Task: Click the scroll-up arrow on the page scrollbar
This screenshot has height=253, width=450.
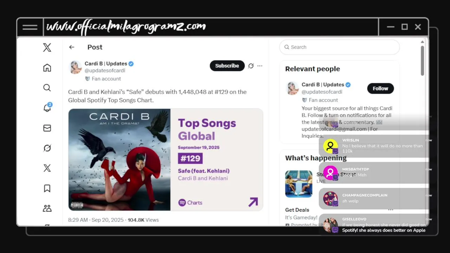Action: point(422,42)
